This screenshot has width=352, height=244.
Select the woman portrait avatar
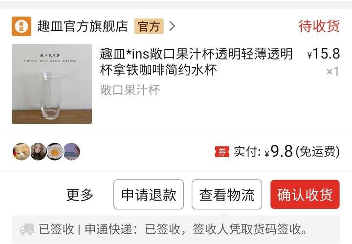click(x=39, y=152)
